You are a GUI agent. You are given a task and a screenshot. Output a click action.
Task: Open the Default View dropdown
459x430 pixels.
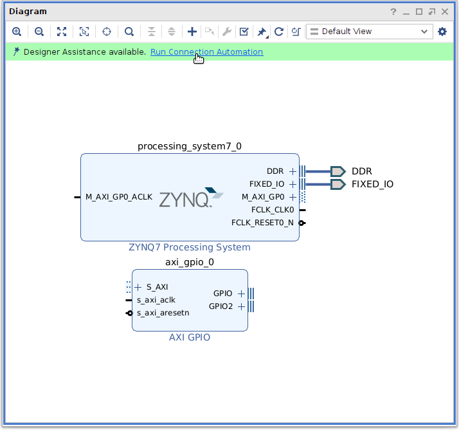[x=369, y=32]
